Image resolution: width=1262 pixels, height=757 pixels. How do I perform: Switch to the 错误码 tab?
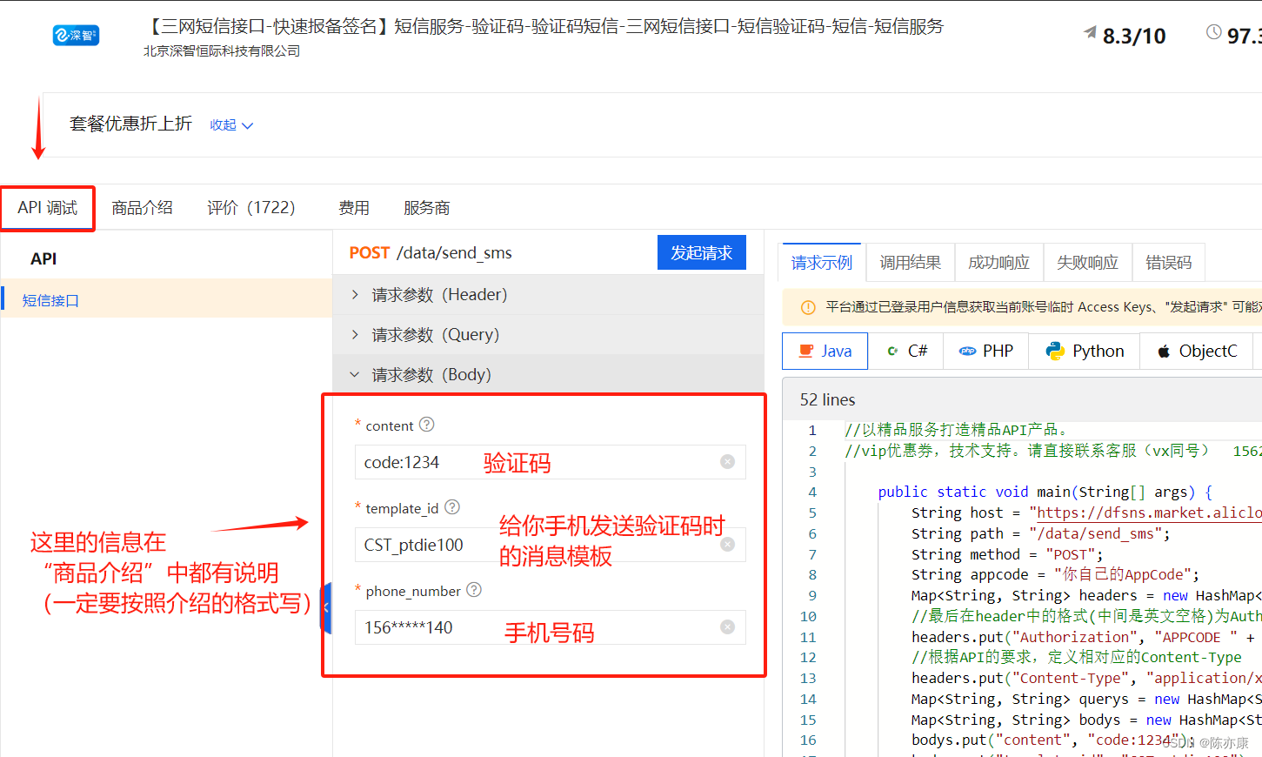1169,263
